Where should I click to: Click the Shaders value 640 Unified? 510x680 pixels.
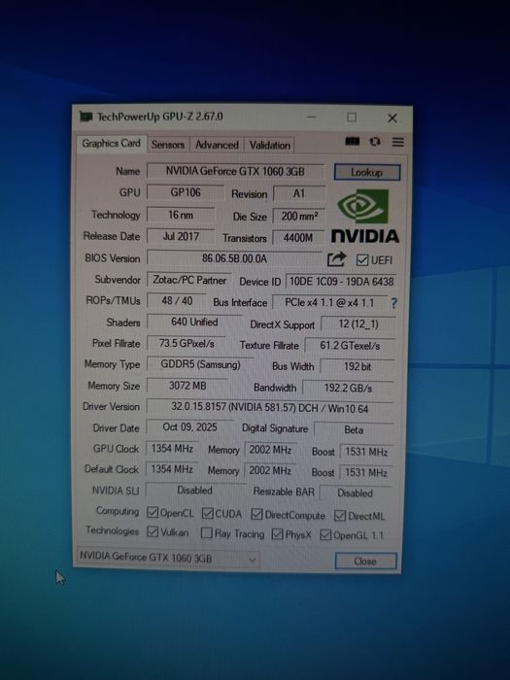point(194,323)
